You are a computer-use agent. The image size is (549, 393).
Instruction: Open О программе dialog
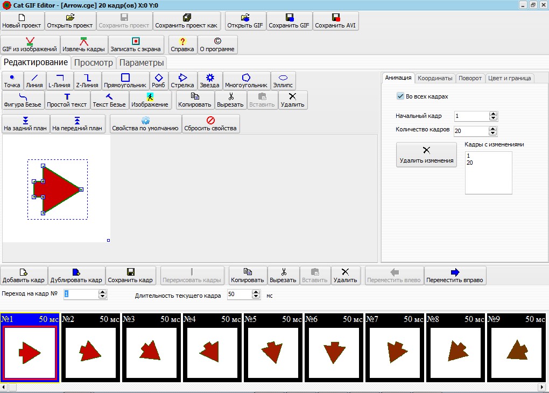(217, 45)
